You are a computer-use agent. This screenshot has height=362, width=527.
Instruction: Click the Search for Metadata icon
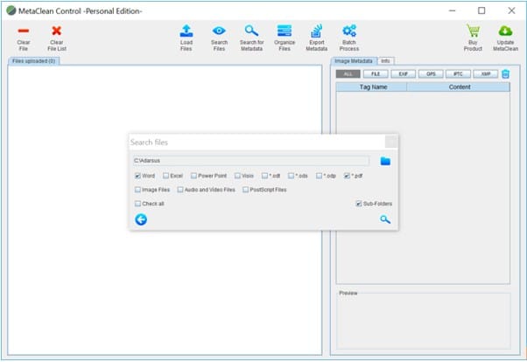tap(251, 31)
